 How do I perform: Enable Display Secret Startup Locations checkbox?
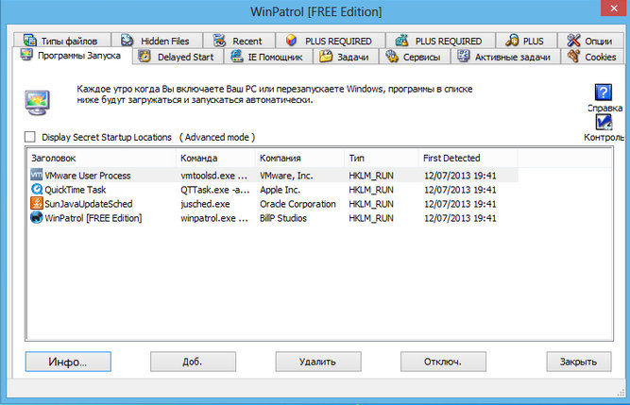coord(29,137)
